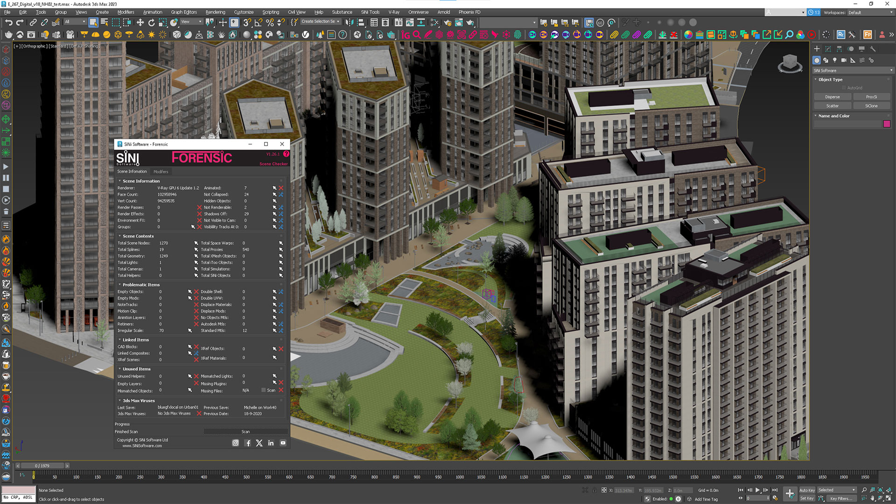Open the Graph Editors menu

click(x=184, y=12)
